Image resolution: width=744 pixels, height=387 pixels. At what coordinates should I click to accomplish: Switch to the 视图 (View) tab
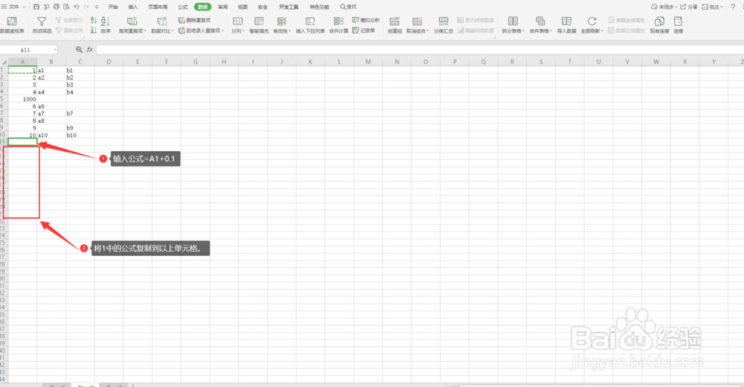[x=243, y=7]
